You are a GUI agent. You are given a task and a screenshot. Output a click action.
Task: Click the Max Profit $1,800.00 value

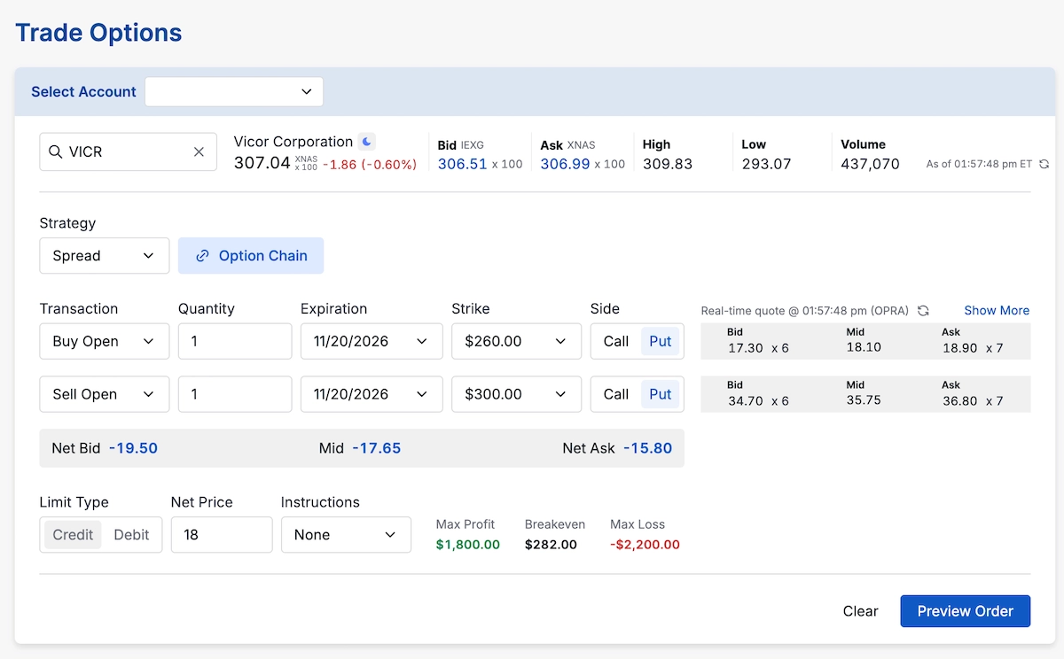(468, 545)
